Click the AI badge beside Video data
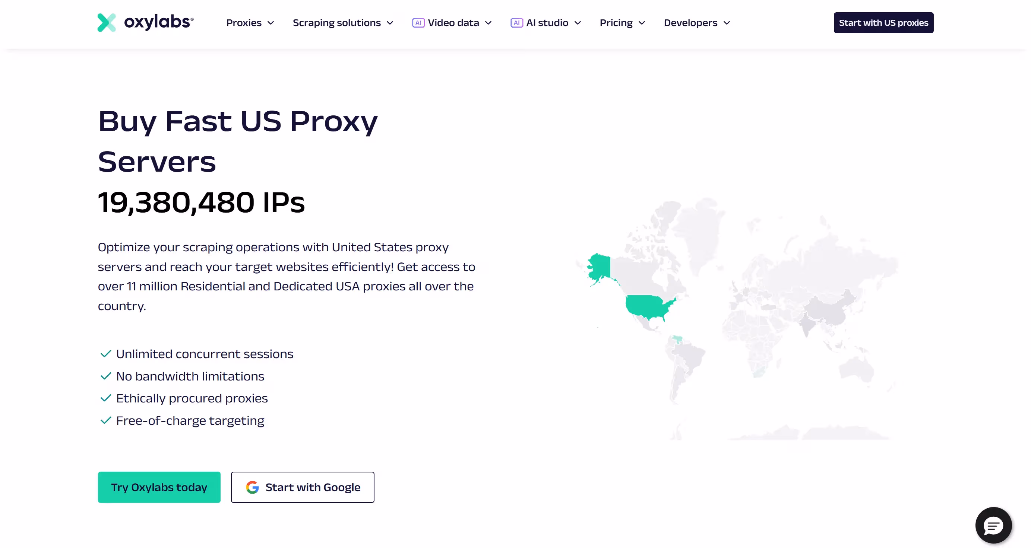This screenshot has width=1031, height=548. point(418,23)
